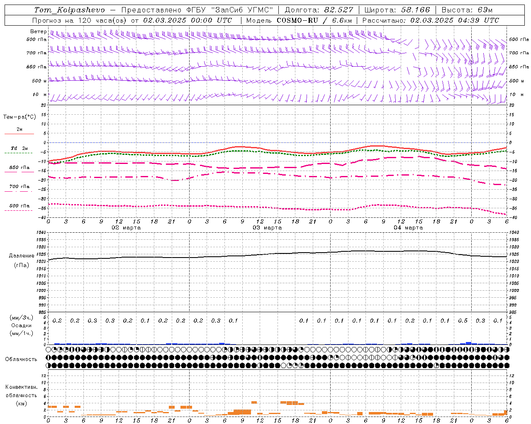
Task: Click the Осадки precipitation panel label
Action: click(x=21, y=325)
